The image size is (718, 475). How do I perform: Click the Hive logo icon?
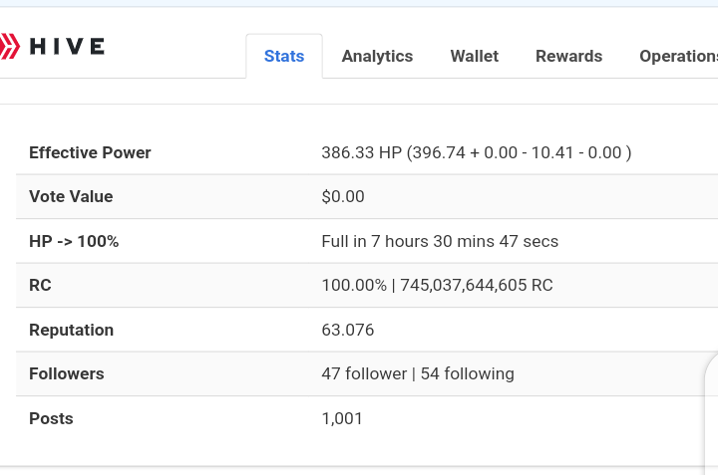10,46
